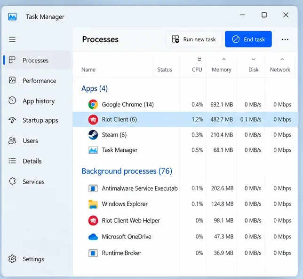This screenshot has width=303, height=279.
Task: Click OneDrive's 47.3 MB memory value
Action: [x=223, y=237]
